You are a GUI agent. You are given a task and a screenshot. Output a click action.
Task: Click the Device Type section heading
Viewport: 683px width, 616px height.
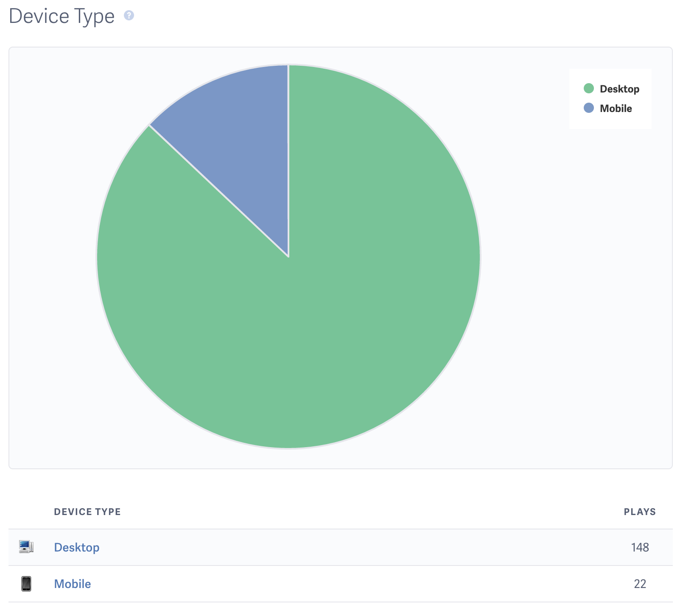pos(62,17)
